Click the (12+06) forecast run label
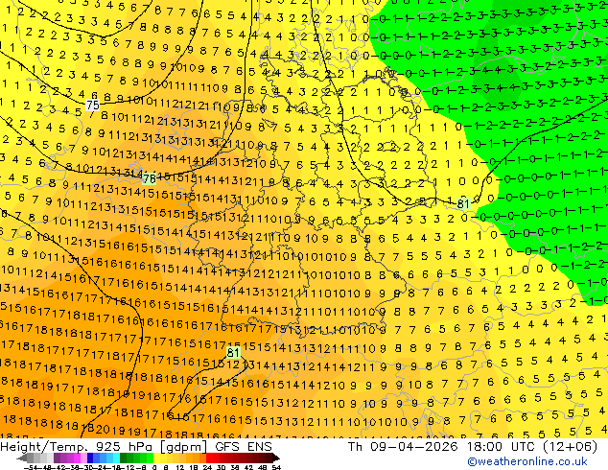This screenshot has height=470, width=608. pyautogui.click(x=570, y=447)
